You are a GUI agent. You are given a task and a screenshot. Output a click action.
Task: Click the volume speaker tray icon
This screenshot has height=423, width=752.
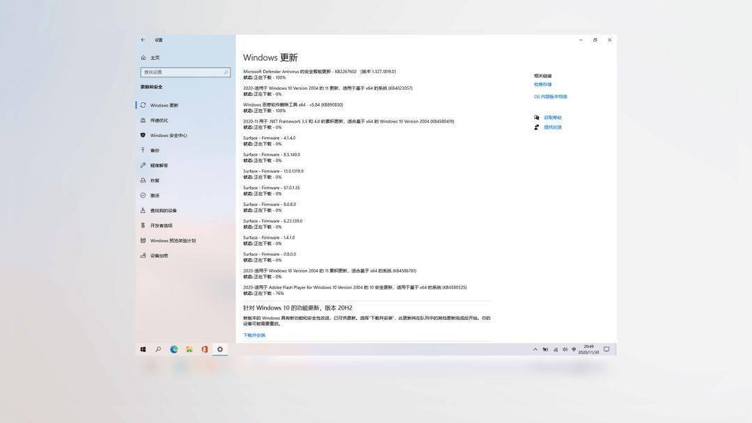point(565,350)
